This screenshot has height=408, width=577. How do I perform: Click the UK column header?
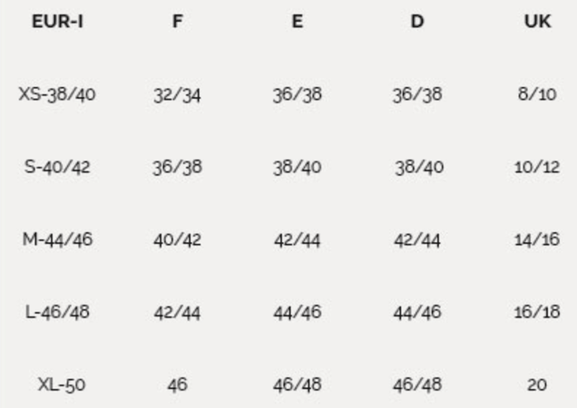(536, 22)
